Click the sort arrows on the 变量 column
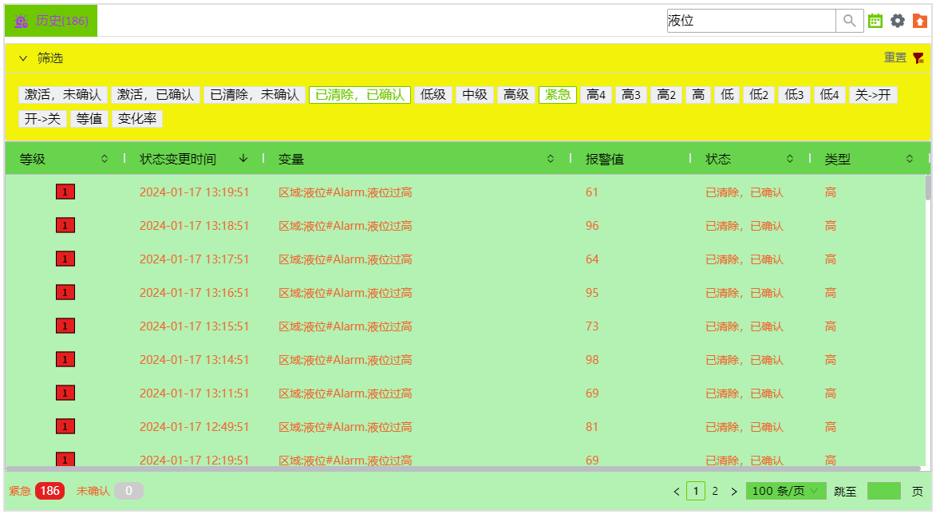This screenshot has height=514, width=936. pos(551,159)
